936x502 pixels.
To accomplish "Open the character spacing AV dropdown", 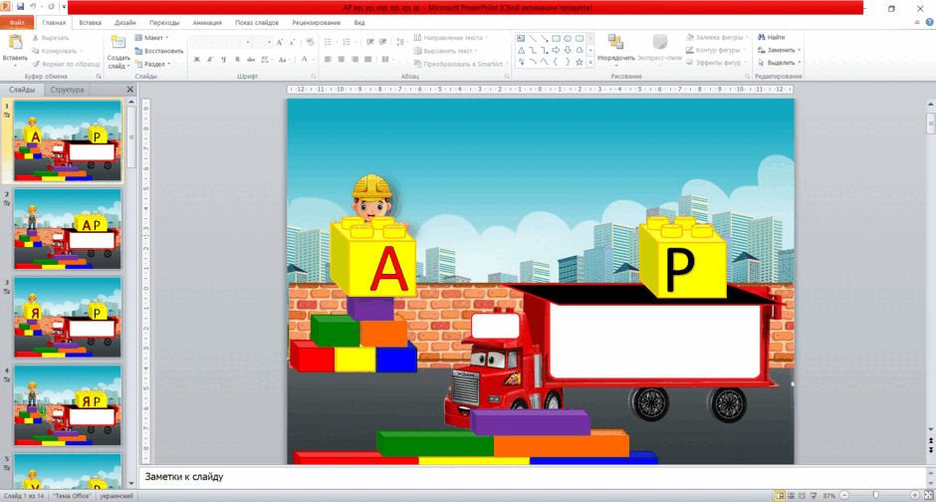I will 266,59.
